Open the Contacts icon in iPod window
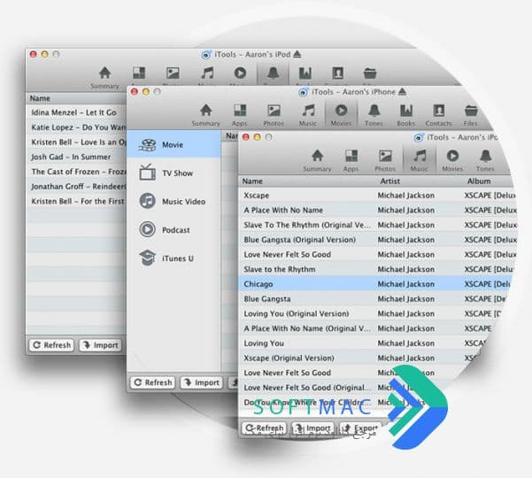The image size is (532, 478). (x=338, y=73)
